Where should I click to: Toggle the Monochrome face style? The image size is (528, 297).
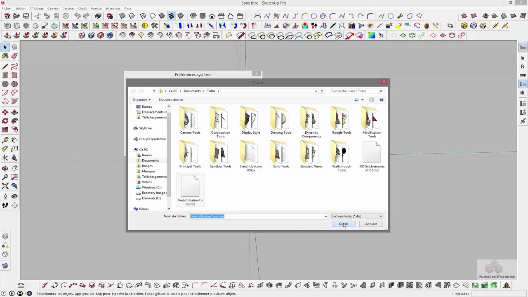coord(181,16)
